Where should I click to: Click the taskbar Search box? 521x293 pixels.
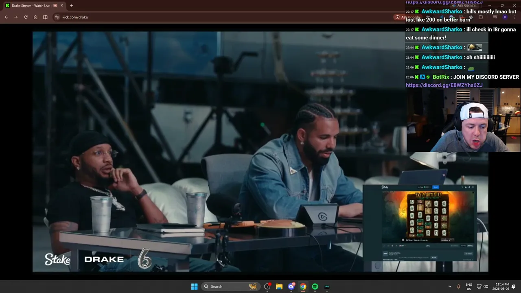230,286
